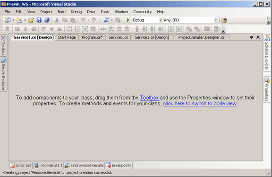
Task: Open the Build menu
Action: 61,12
